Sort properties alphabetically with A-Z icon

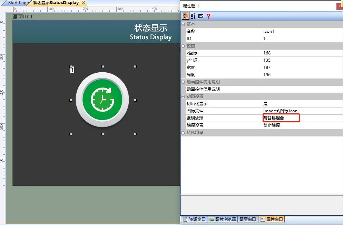pyautogui.click(x=192, y=16)
